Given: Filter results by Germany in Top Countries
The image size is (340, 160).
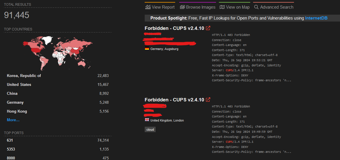Looking at the screenshot, I should [x=15, y=103].
